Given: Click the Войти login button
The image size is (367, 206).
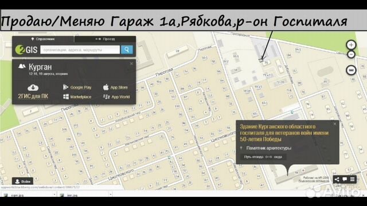Looking at the screenshot, I should point(22,181).
